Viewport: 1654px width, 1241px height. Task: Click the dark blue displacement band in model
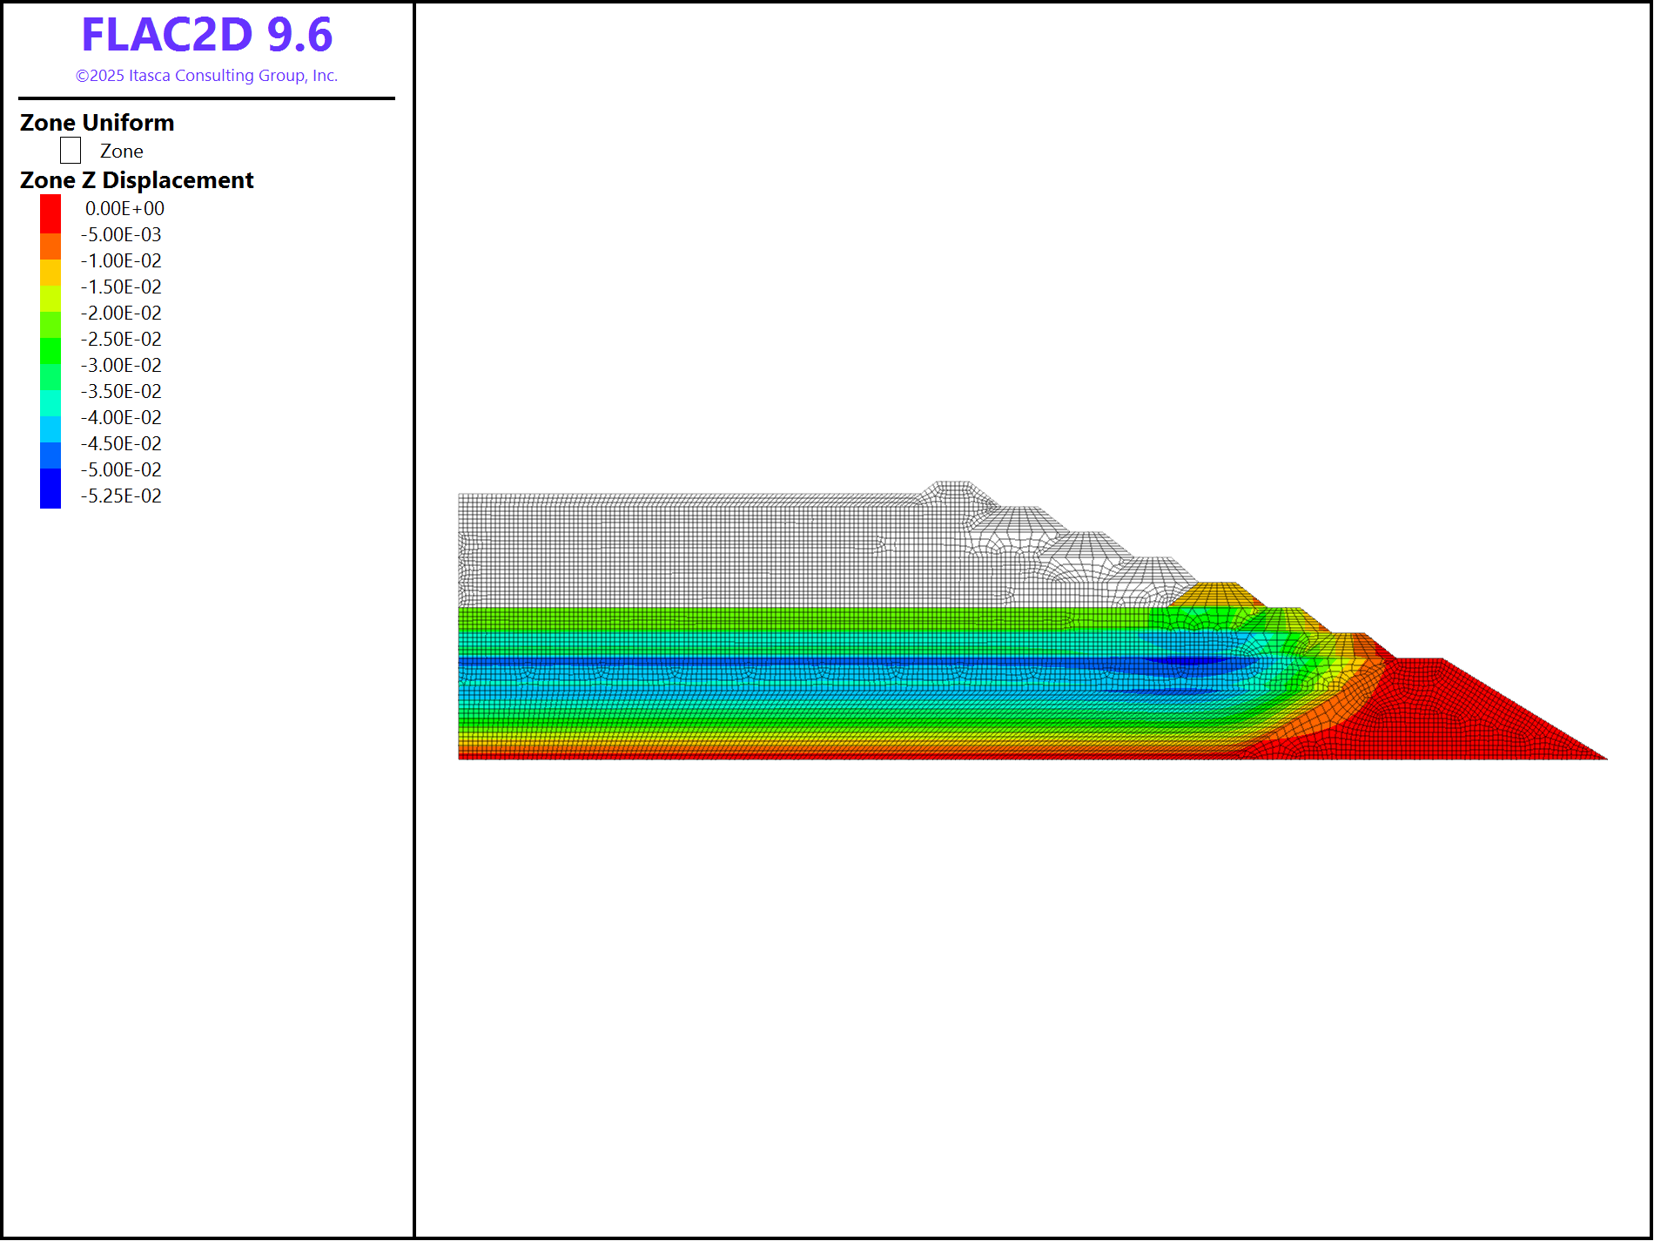(x=783, y=662)
